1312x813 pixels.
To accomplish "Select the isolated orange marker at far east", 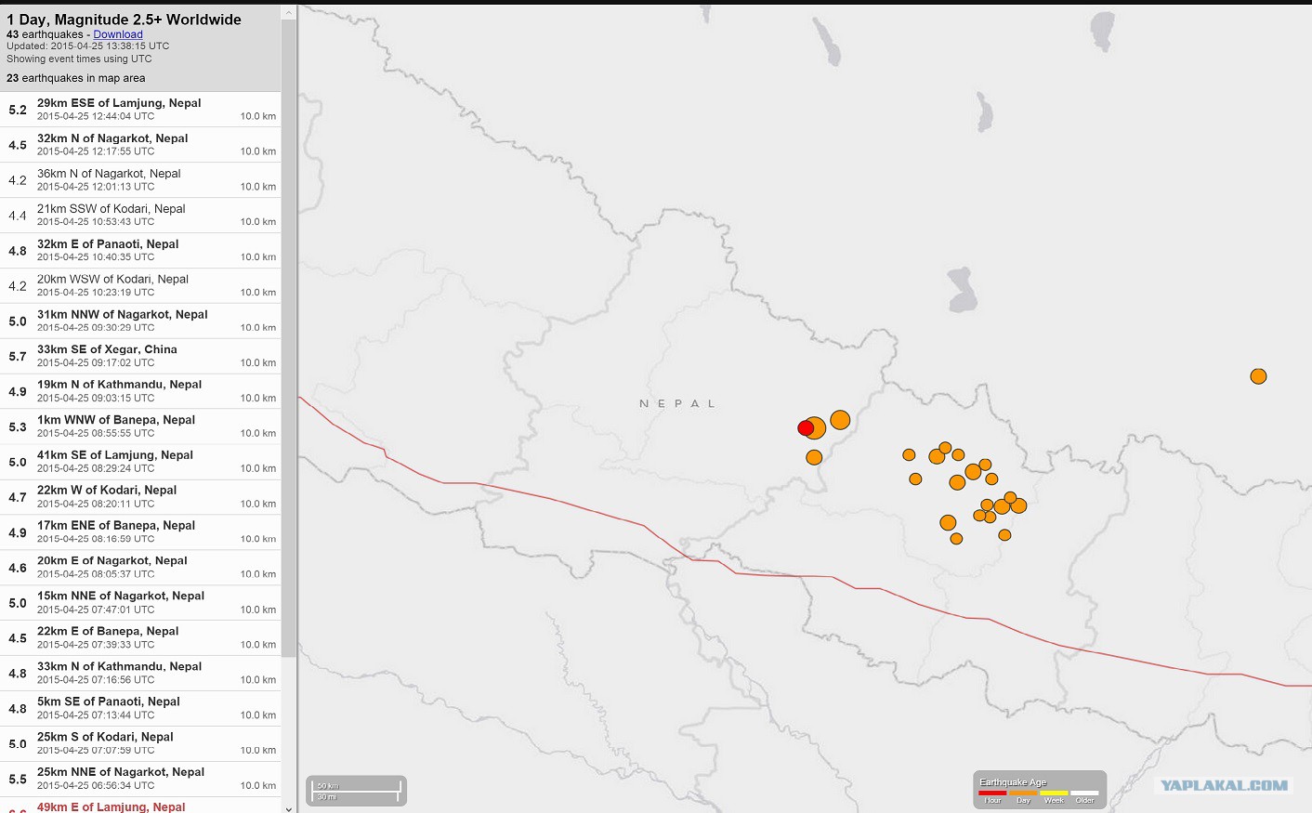I will (1258, 376).
